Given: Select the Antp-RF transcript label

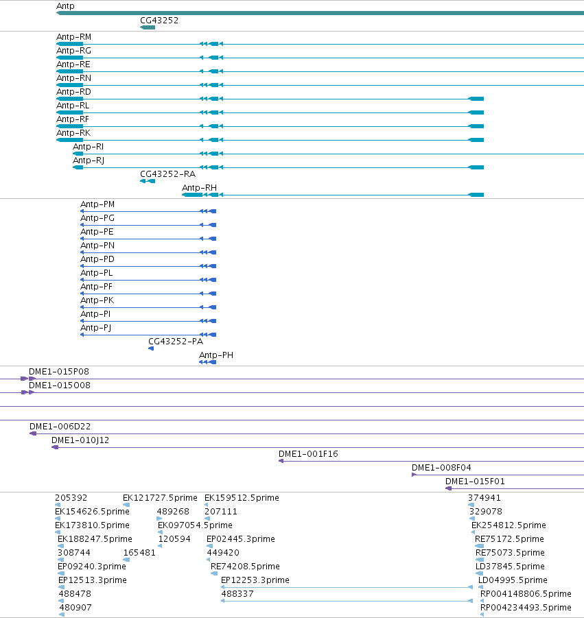Looking at the screenshot, I should (73, 119).
